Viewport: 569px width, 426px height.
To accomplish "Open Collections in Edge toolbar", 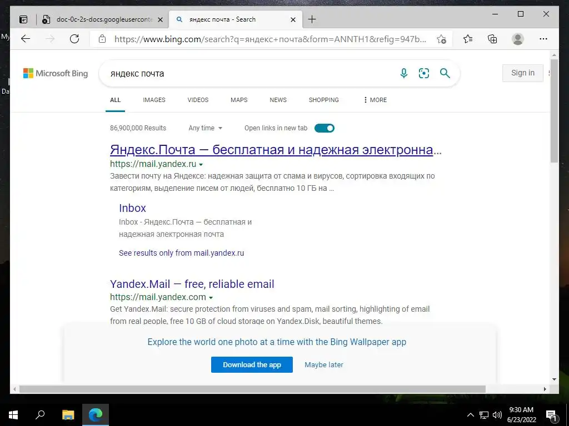I will [492, 39].
